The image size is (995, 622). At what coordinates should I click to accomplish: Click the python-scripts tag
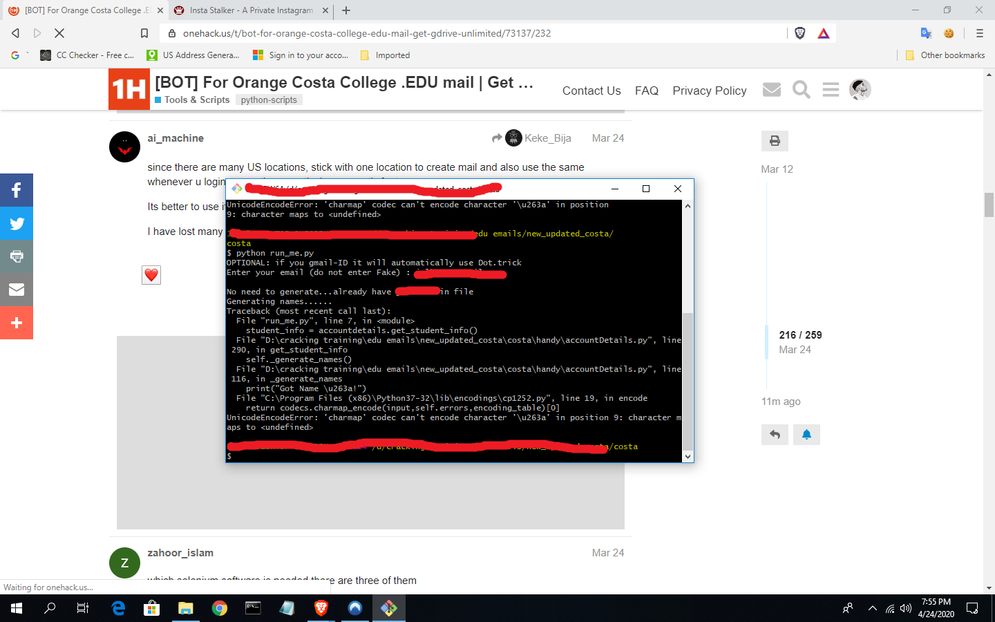[x=269, y=100]
